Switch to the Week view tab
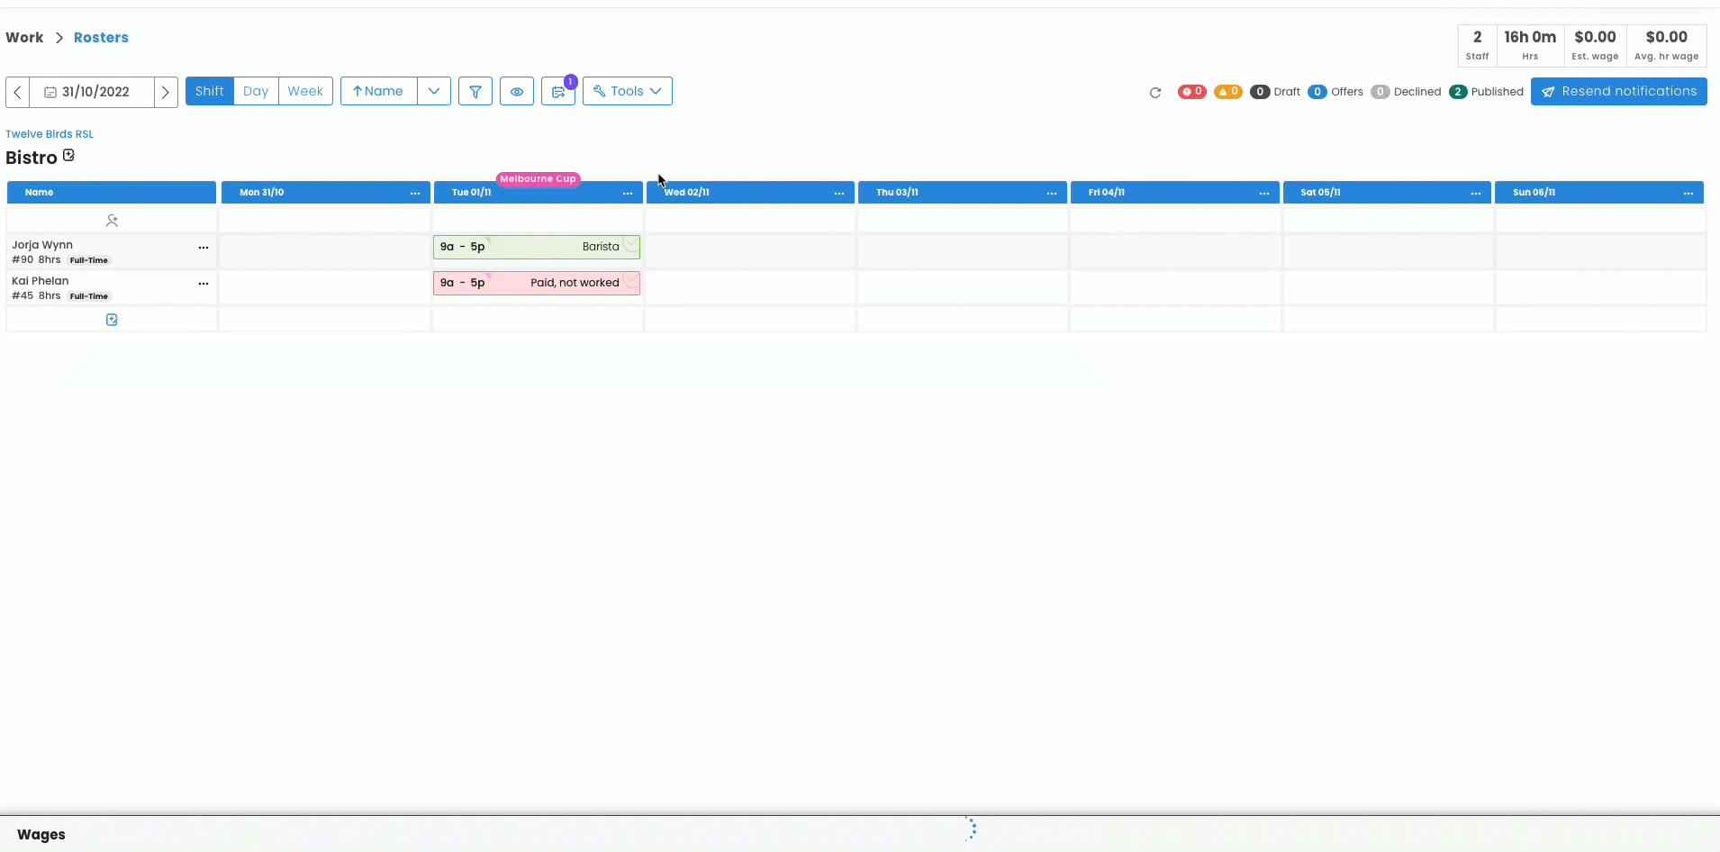Viewport: 1720px width, 852px height. [305, 91]
